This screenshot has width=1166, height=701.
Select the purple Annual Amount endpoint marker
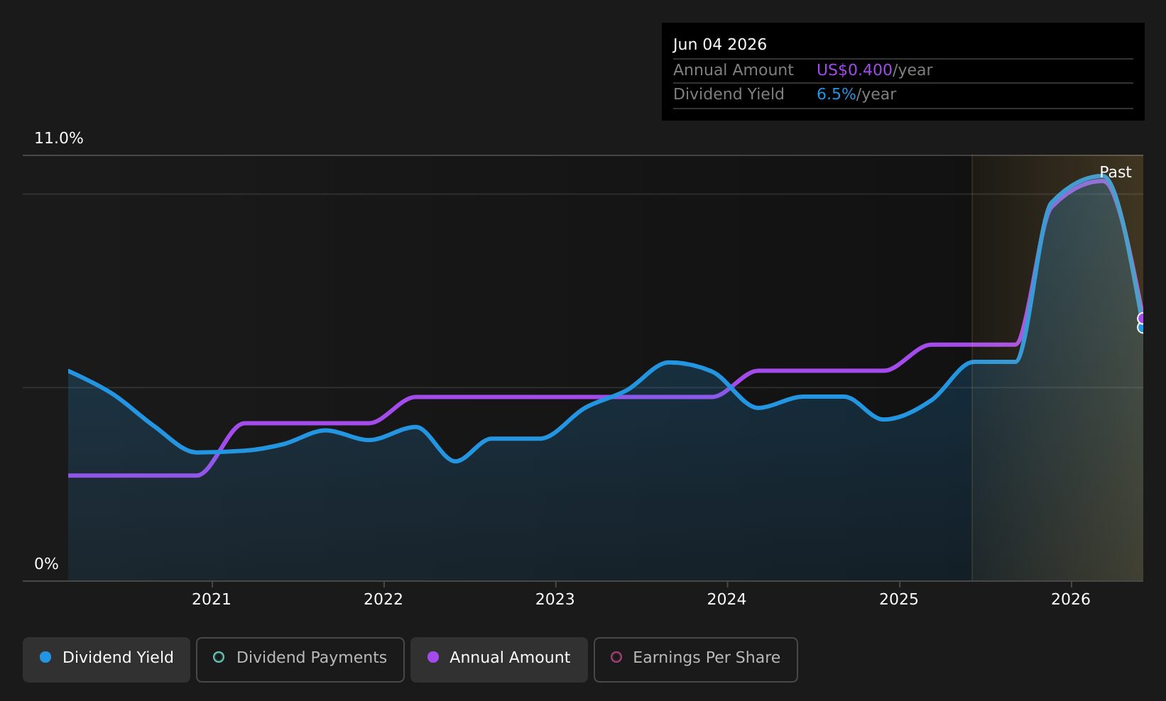coord(1142,318)
